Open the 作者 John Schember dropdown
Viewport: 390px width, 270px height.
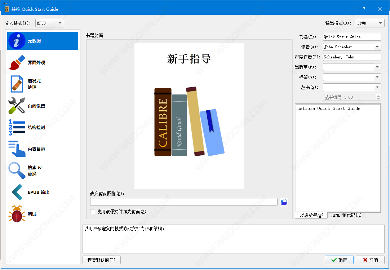click(377, 47)
